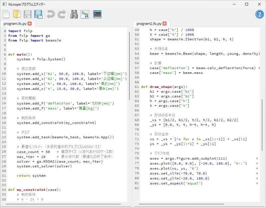Click 'system.set_solver(solver)' line
Screen dimensions: 266x208
coord(44,166)
